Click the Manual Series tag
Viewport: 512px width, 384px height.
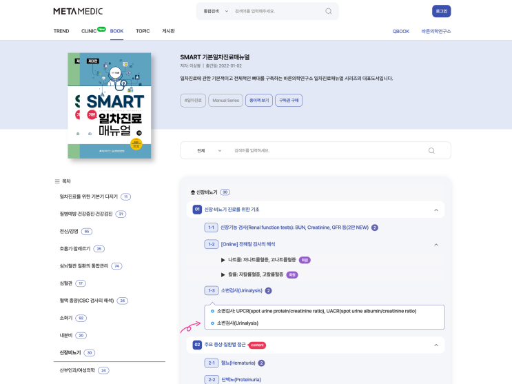pyautogui.click(x=225, y=101)
